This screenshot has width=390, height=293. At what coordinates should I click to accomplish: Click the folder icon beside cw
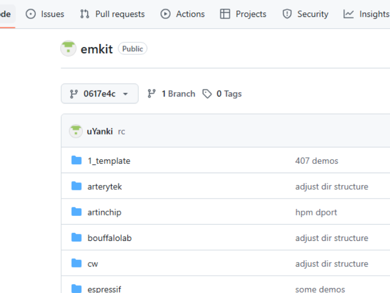tap(76, 264)
